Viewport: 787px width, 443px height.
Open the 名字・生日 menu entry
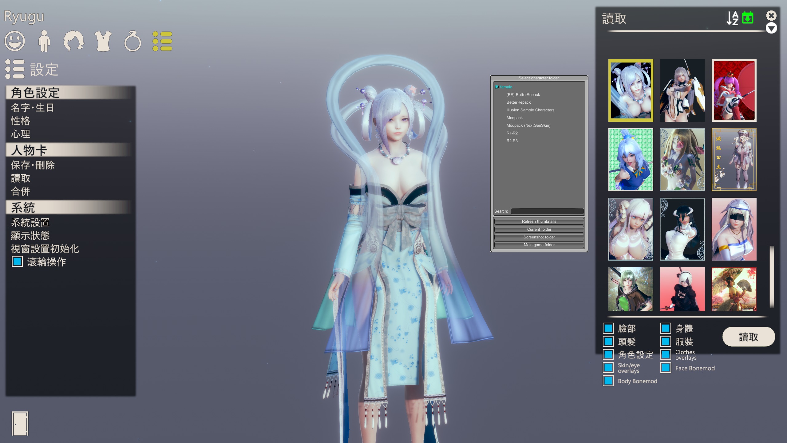click(x=33, y=108)
